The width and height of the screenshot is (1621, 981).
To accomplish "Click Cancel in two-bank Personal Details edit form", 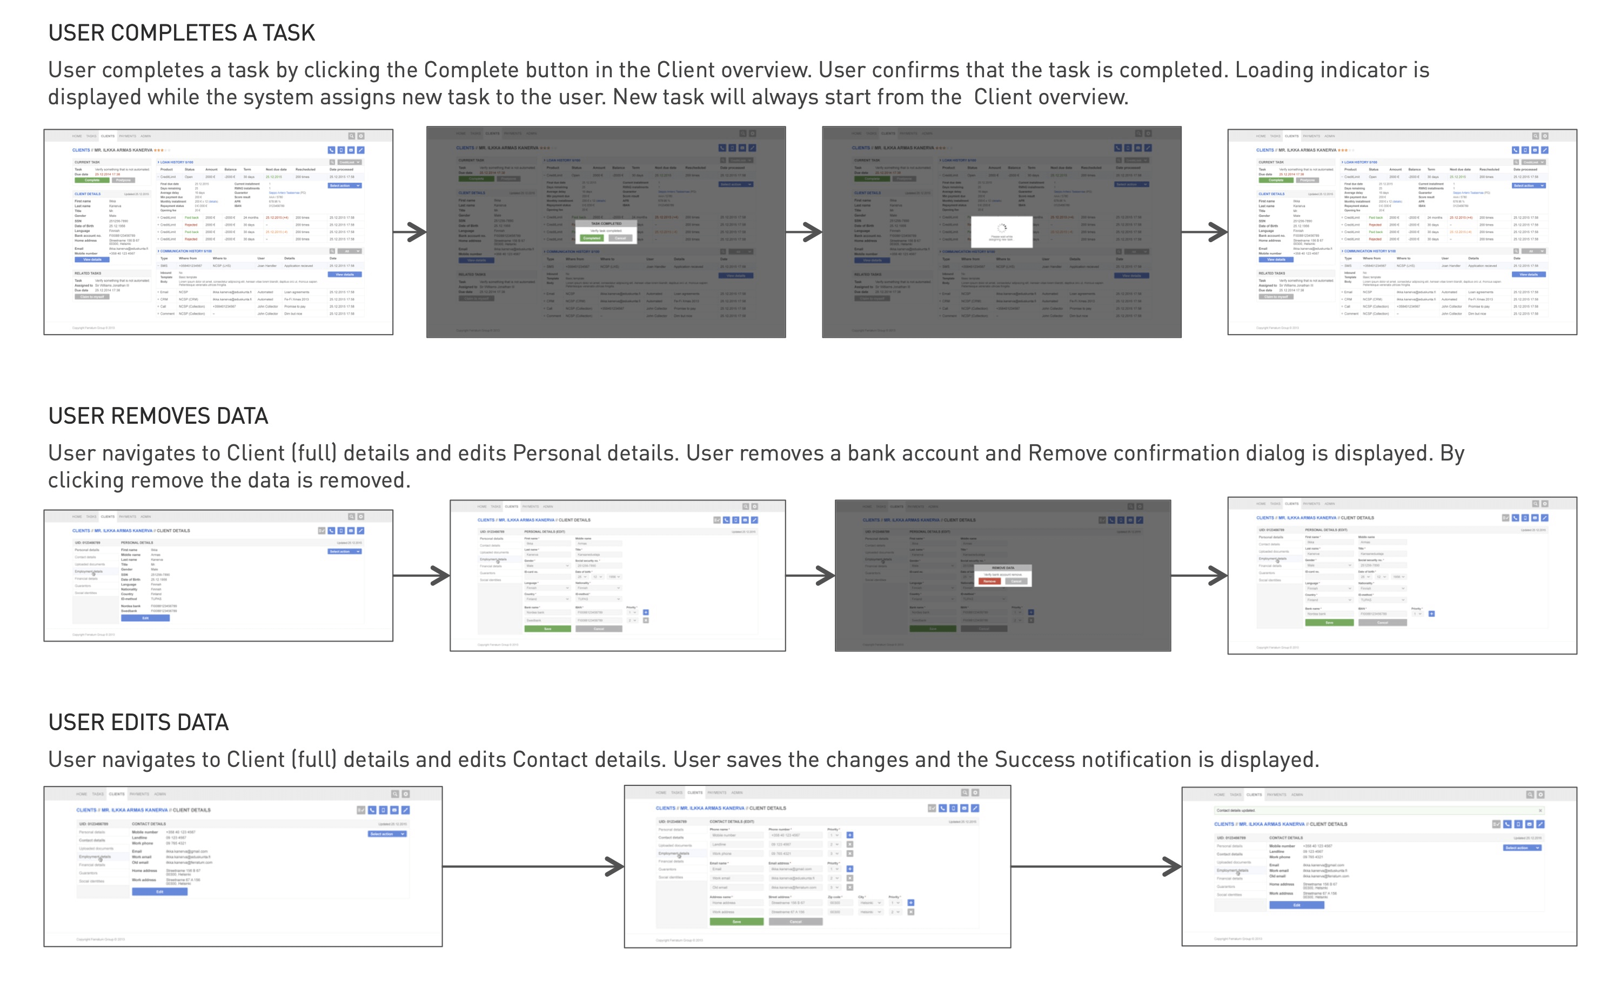I will click(599, 629).
